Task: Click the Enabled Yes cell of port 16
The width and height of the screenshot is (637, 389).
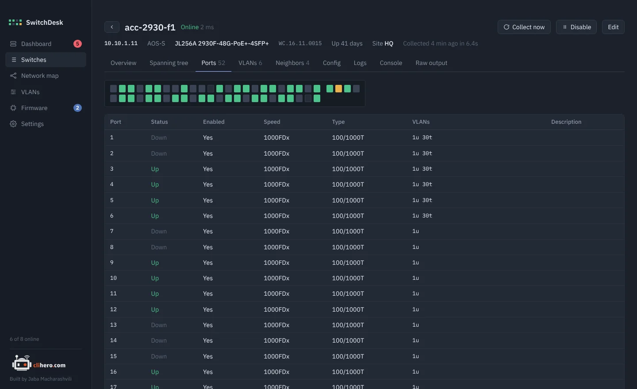Action: pyautogui.click(x=208, y=372)
